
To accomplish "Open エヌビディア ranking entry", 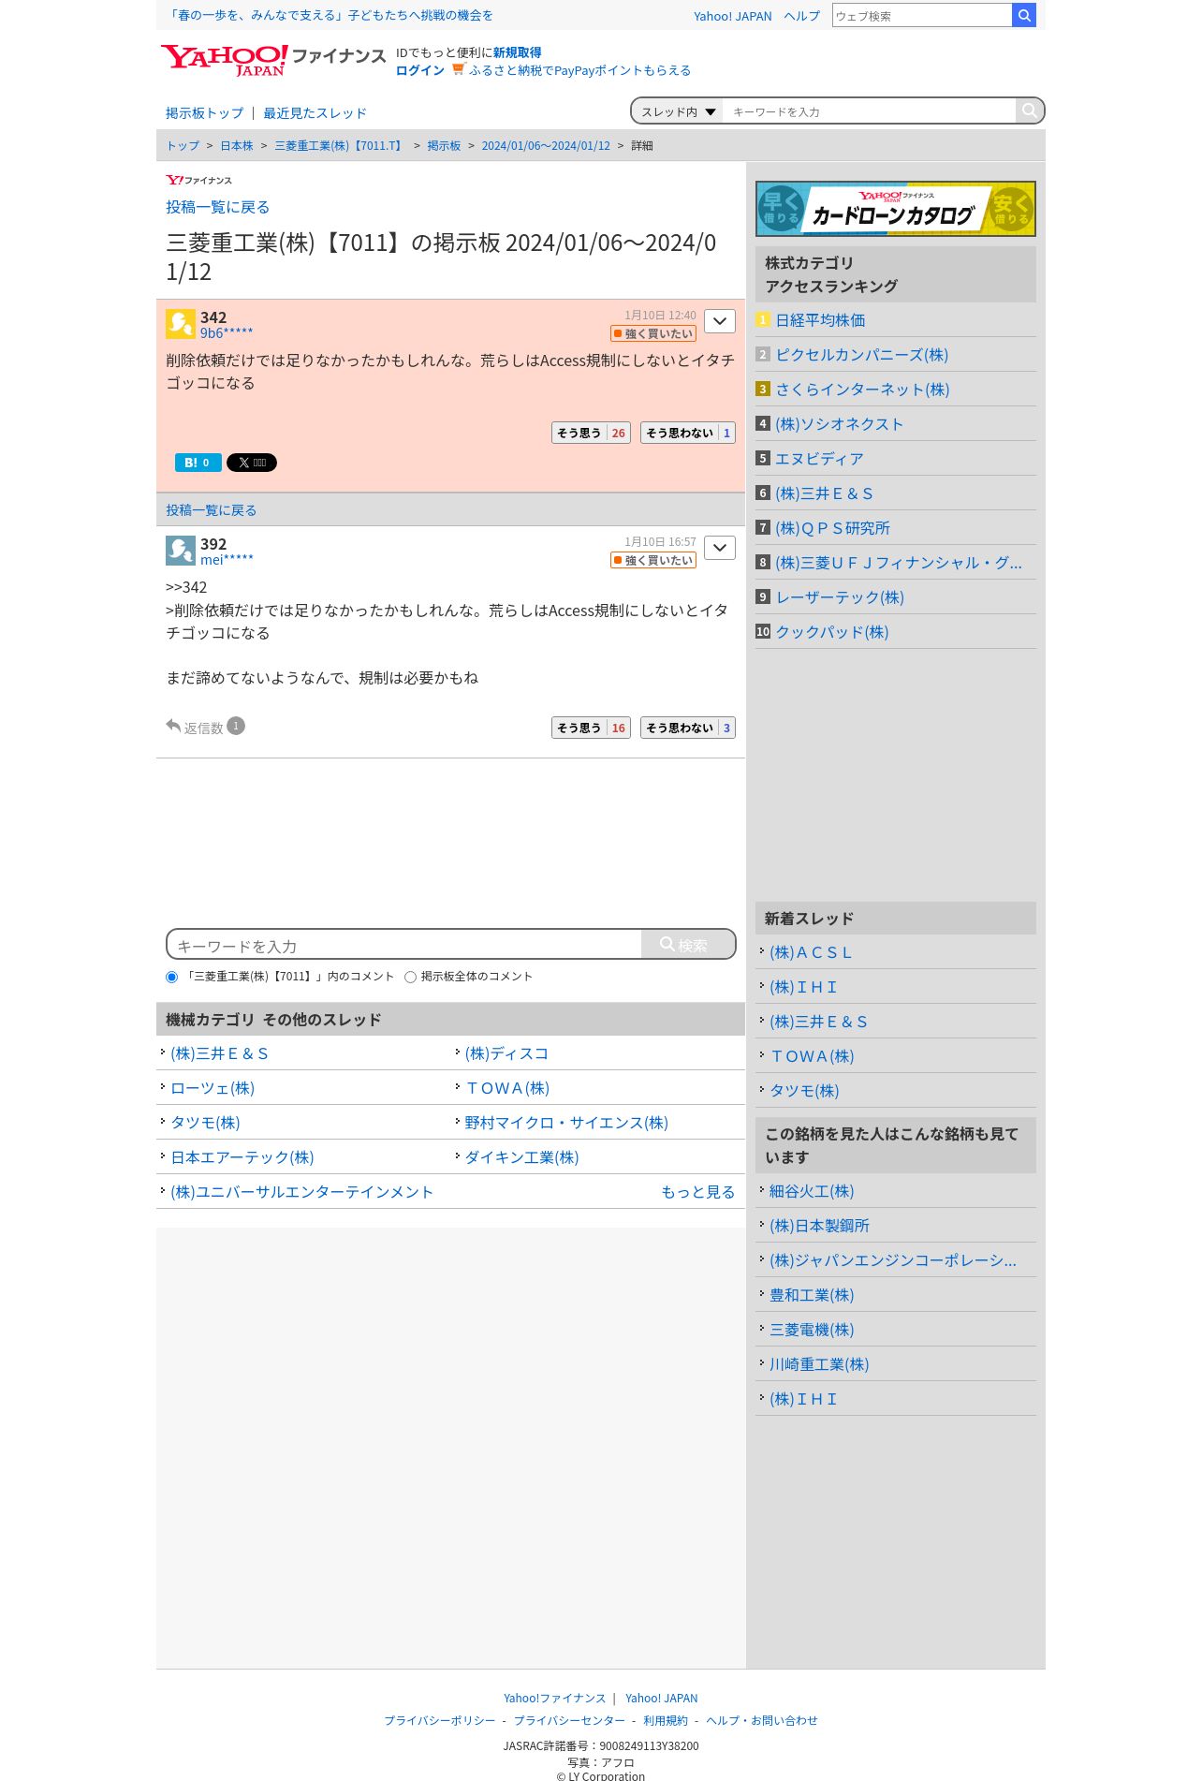I will (x=819, y=459).
